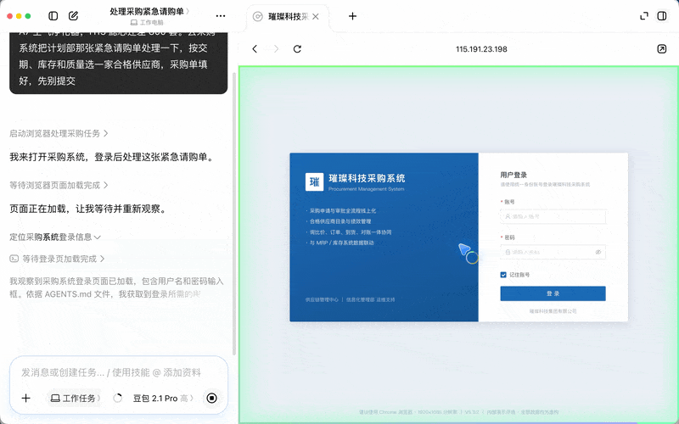Viewport: 679px width, 424px height.
Task: Add attachment with the plus icon
Action: 26,398
